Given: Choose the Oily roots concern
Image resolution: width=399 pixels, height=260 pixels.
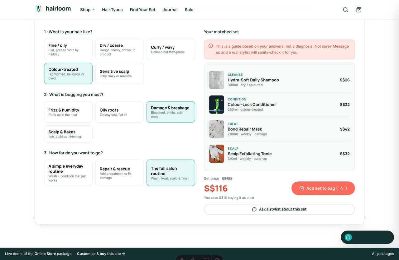Looking at the screenshot, I should 119,112.
